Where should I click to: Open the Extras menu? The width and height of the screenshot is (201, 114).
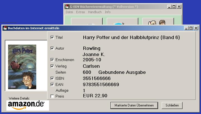(80, 12)
